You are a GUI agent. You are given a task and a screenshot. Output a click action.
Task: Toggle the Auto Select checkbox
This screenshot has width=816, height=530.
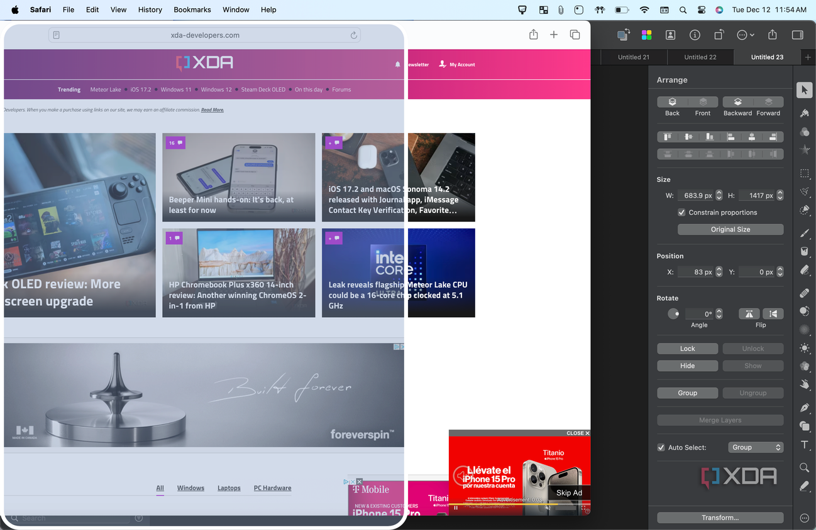click(x=661, y=447)
